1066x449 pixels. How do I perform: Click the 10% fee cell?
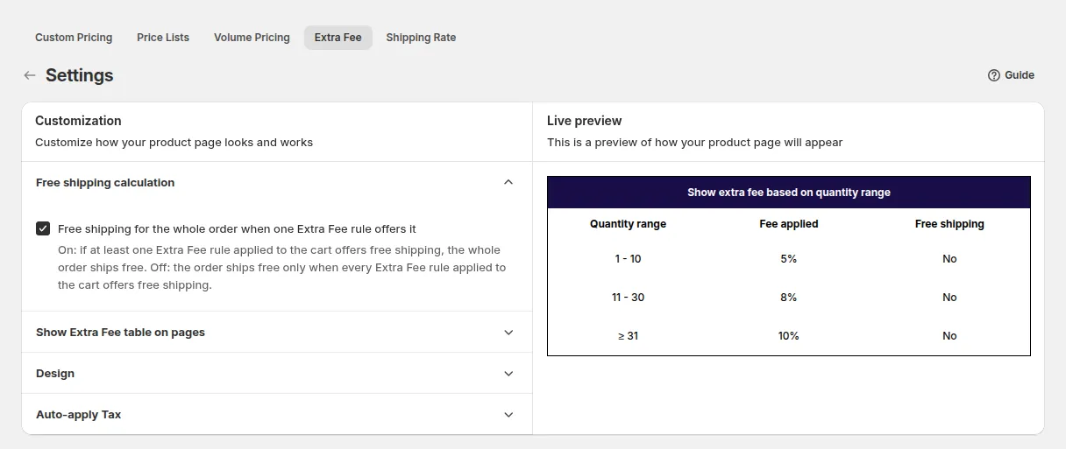point(789,336)
